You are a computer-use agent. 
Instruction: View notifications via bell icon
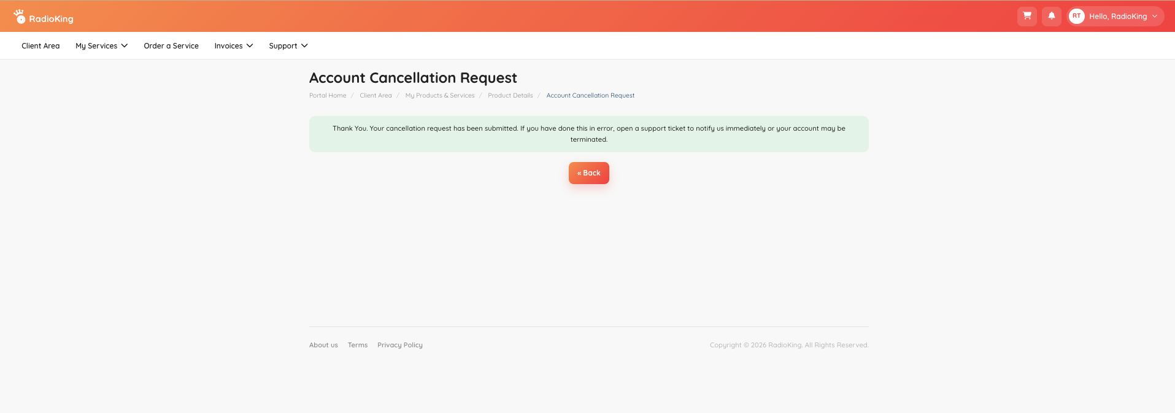click(1051, 17)
